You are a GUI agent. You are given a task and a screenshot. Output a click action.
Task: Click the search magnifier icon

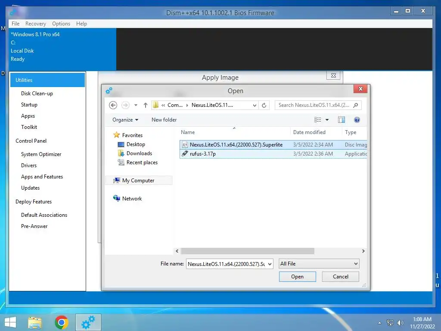(x=355, y=105)
